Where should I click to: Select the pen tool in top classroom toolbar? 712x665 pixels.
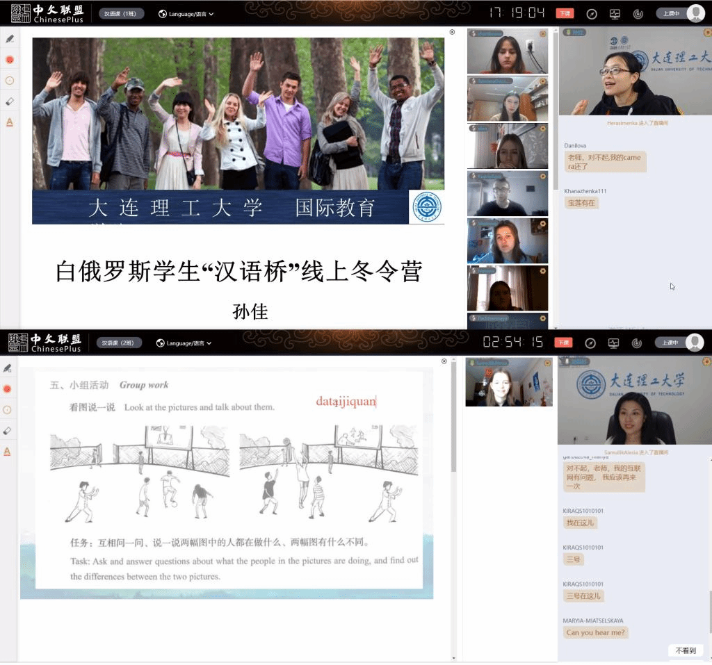click(9, 39)
